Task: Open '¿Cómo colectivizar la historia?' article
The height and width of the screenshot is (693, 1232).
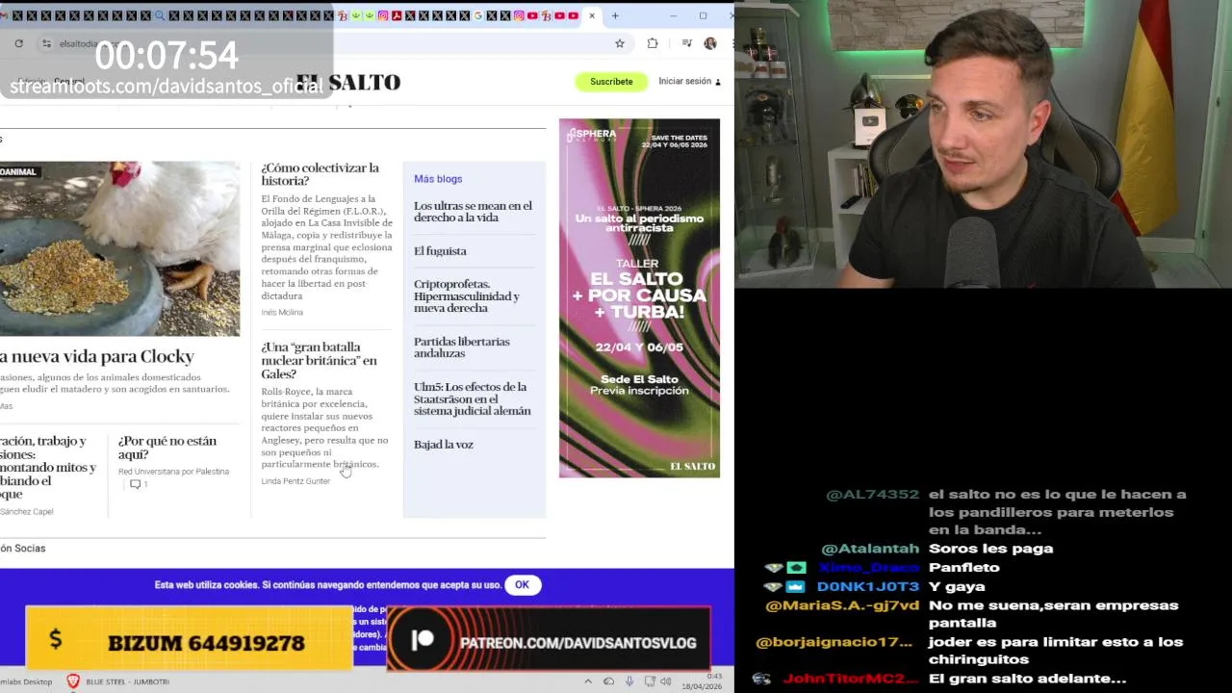Action: 320,174
